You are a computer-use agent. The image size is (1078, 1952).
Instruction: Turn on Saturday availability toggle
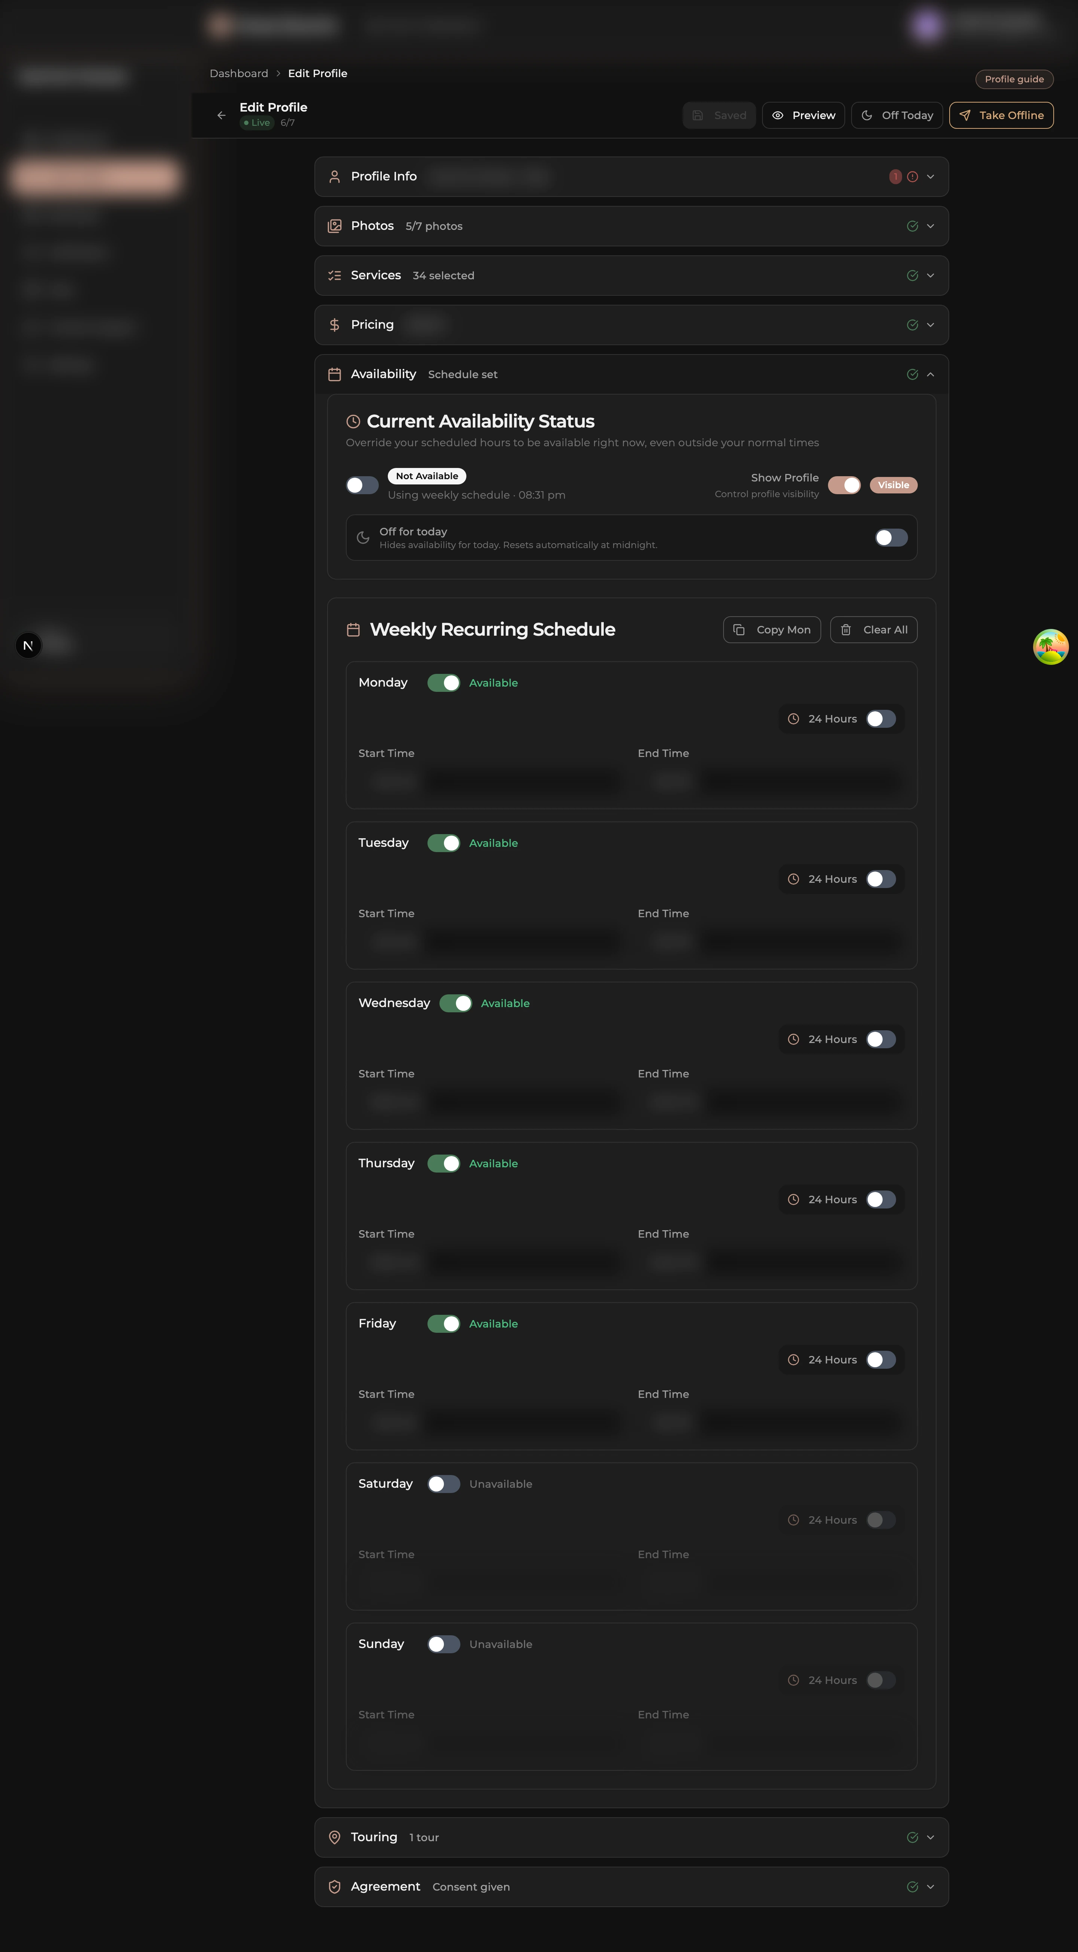[443, 1484]
